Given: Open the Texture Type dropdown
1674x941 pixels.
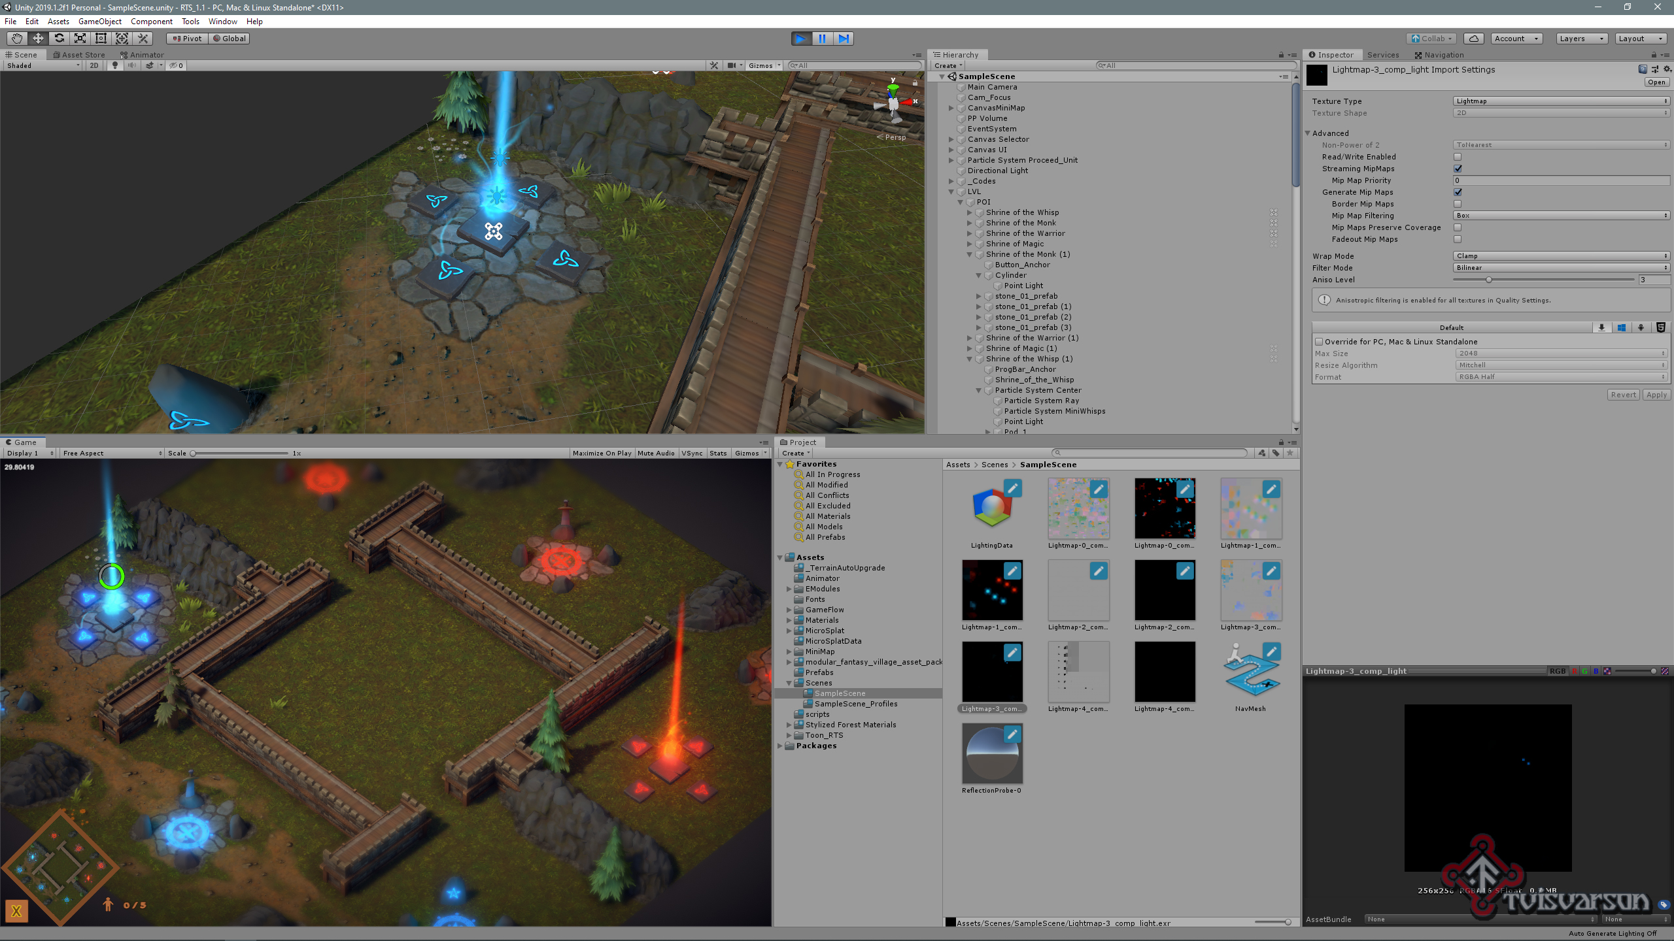Looking at the screenshot, I should 1560,101.
